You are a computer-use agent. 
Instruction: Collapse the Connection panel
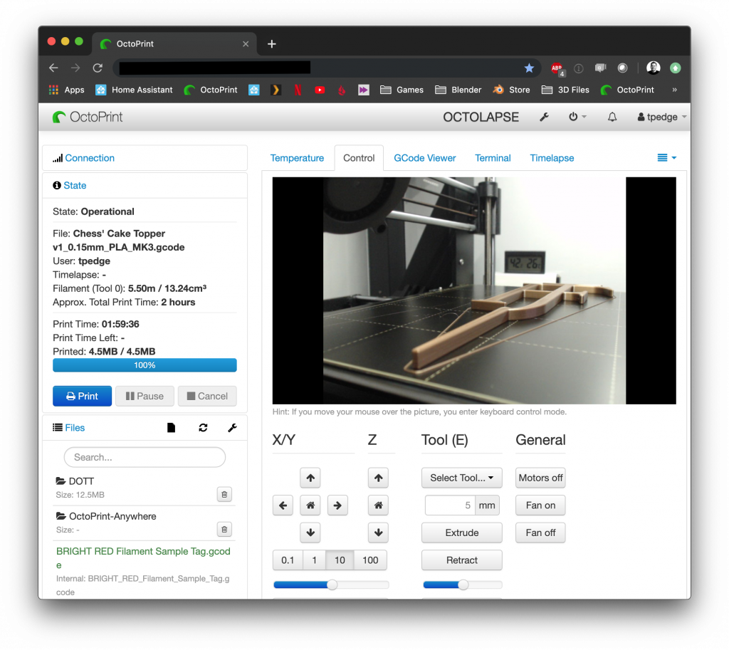[x=90, y=158]
